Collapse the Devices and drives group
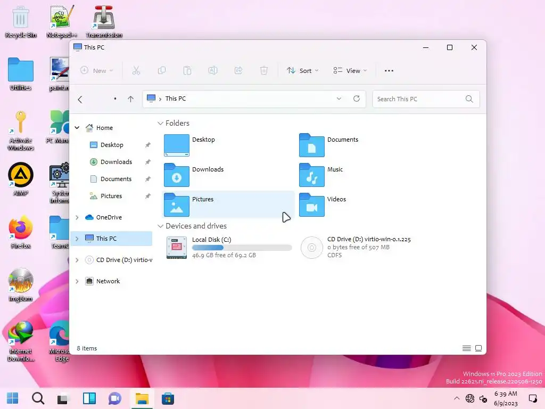 coord(160,226)
